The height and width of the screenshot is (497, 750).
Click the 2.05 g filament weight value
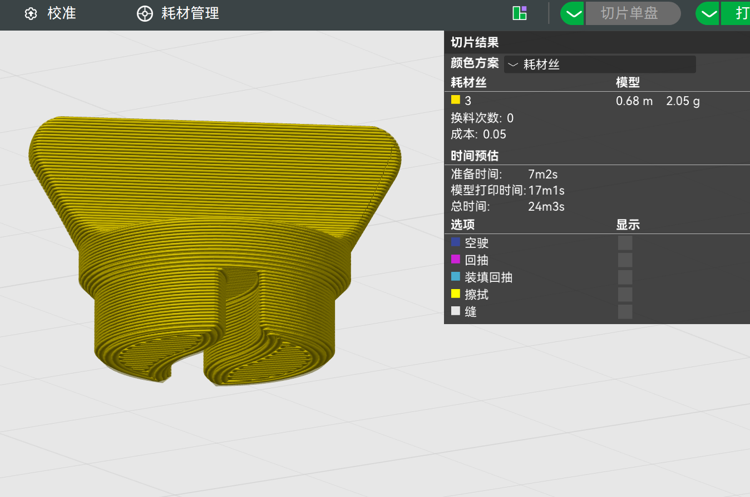(683, 101)
